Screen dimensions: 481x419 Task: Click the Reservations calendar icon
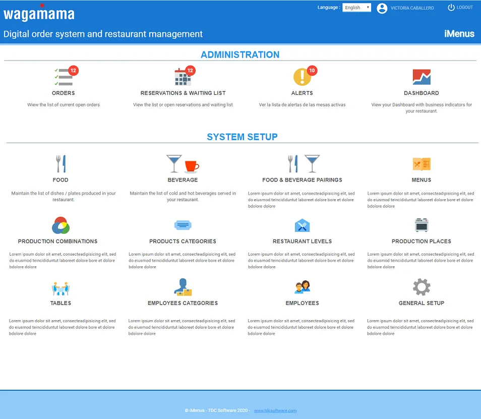click(x=183, y=77)
